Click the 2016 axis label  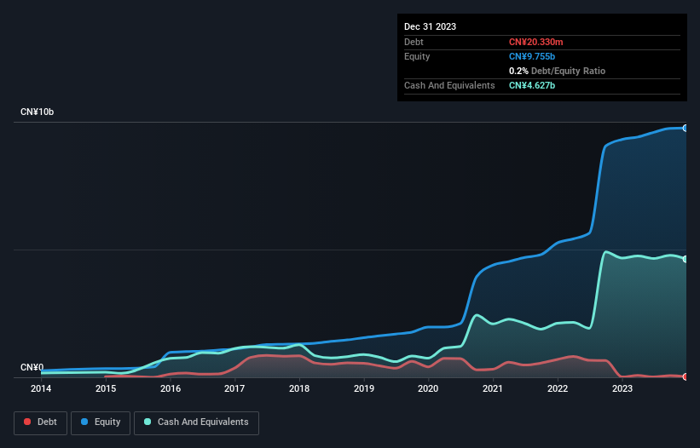171,388
